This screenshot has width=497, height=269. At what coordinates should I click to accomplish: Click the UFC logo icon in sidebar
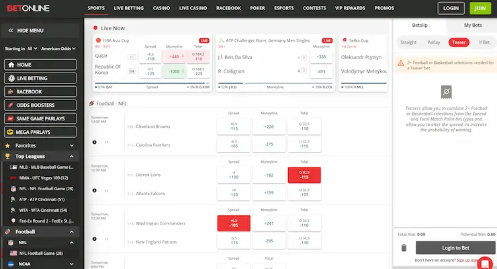point(13,178)
